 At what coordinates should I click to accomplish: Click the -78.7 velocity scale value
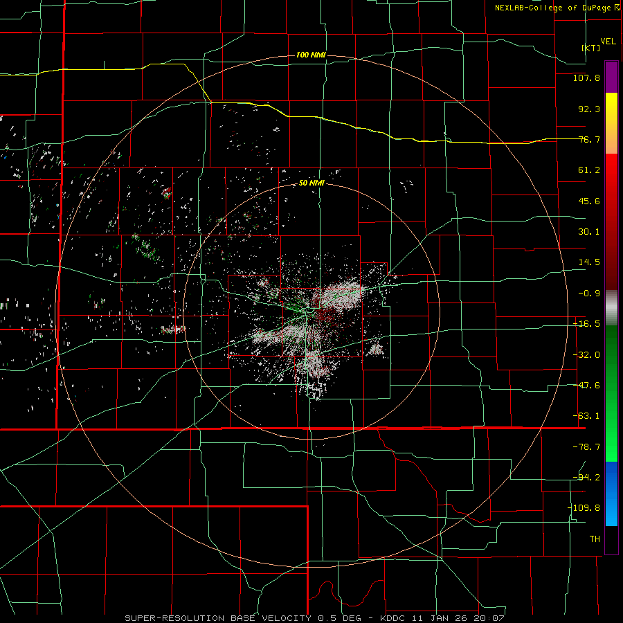[586, 447]
